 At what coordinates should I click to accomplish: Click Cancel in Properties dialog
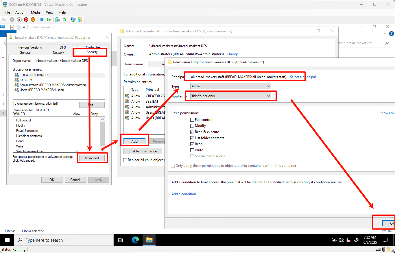(x=75, y=180)
